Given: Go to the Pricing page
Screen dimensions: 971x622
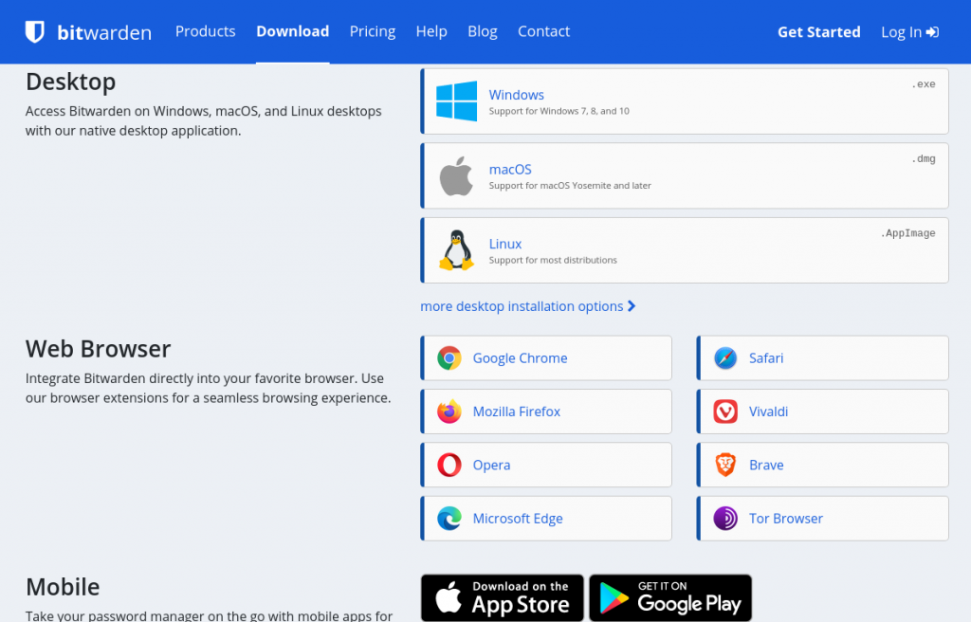Looking at the screenshot, I should [372, 31].
